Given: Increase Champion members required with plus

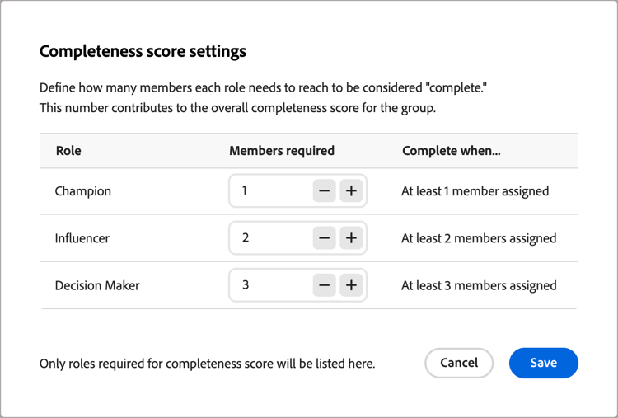Looking at the screenshot, I should coord(351,191).
